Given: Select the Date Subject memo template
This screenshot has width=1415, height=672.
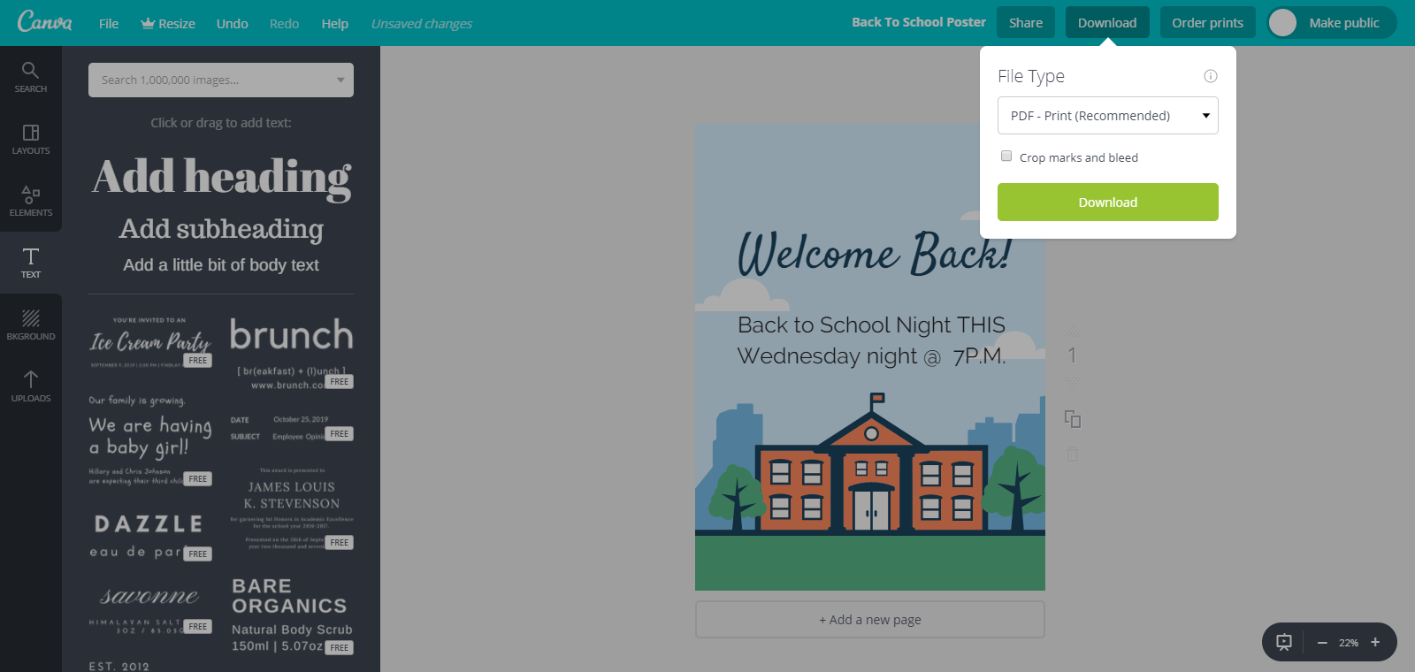Looking at the screenshot, I should (292, 428).
